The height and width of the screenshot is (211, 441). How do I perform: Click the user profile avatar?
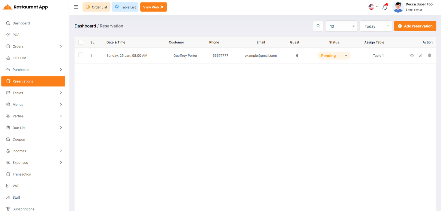tap(398, 7)
